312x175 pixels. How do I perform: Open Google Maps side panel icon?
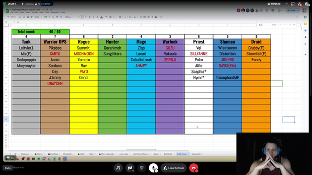pos(306,44)
